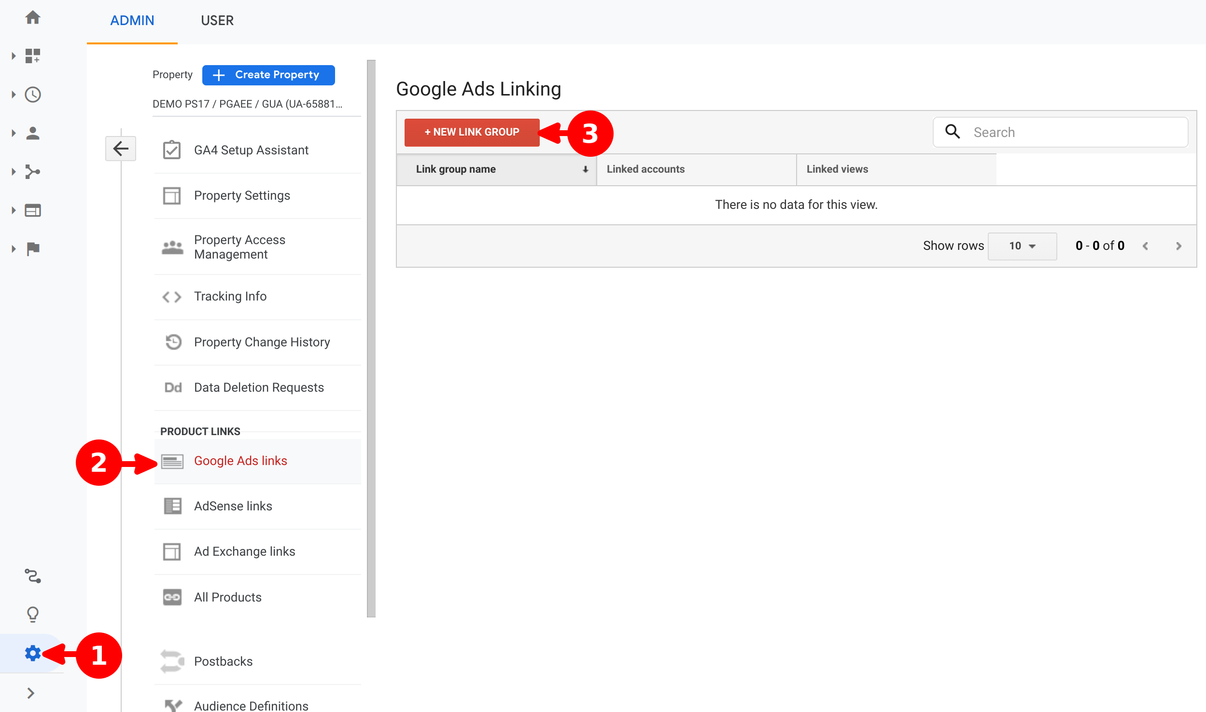Switch to the USER tab
The height and width of the screenshot is (712, 1206).
click(217, 20)
